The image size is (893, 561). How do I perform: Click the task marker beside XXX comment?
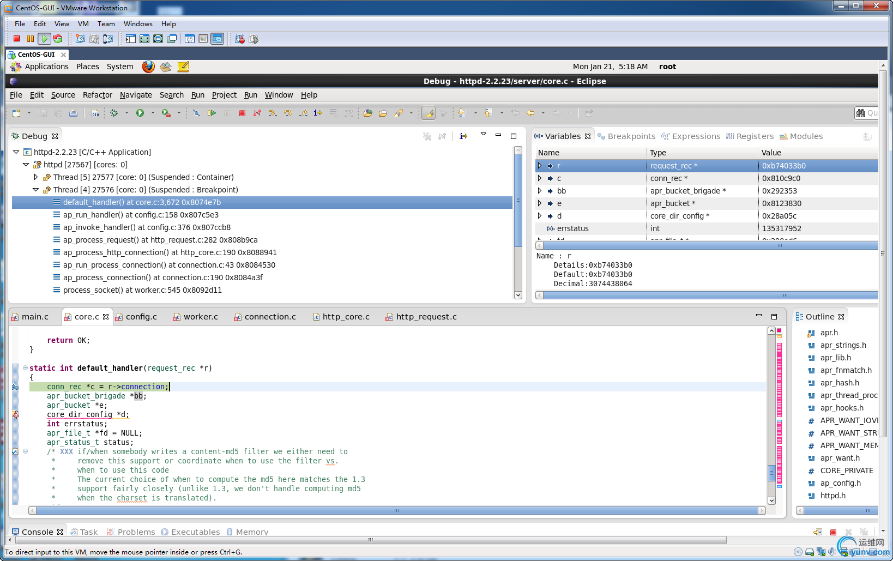(15, 451)
